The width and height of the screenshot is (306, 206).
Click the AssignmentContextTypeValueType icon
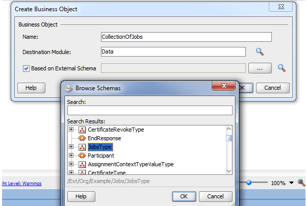point(82,164)
